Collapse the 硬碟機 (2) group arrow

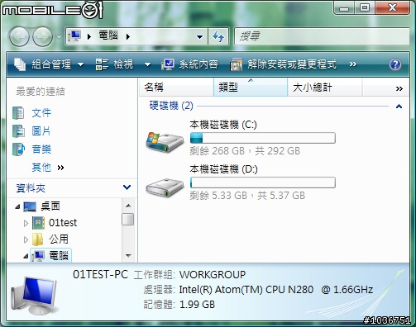399,107
